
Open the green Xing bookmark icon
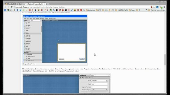(x=26, y=10)
